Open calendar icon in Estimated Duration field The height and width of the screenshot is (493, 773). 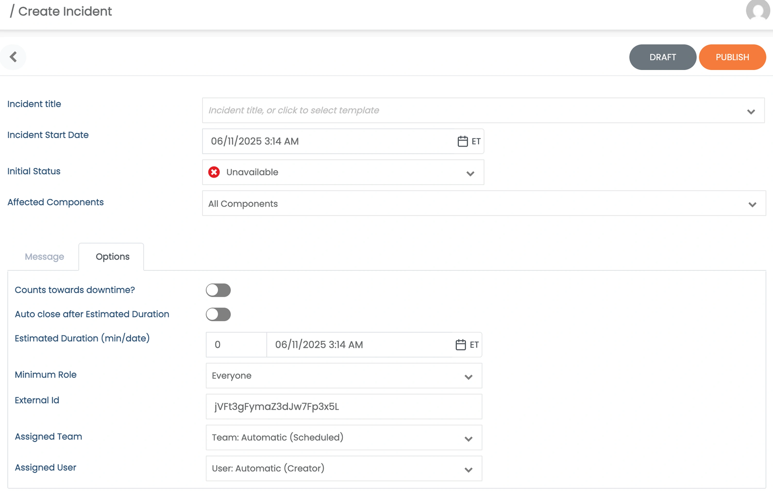460,345
